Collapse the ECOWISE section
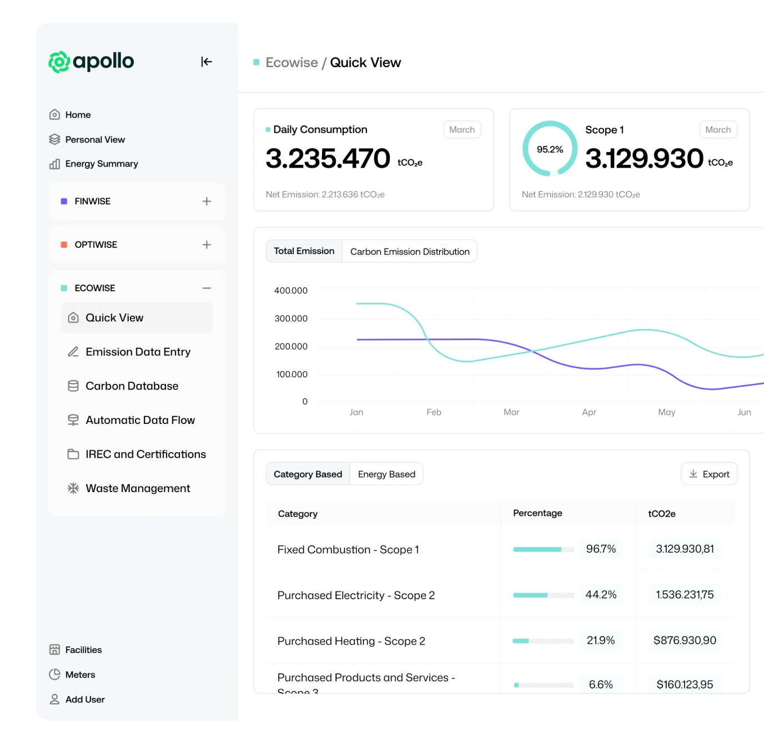 pyautogui.click(x=207, y=288)
